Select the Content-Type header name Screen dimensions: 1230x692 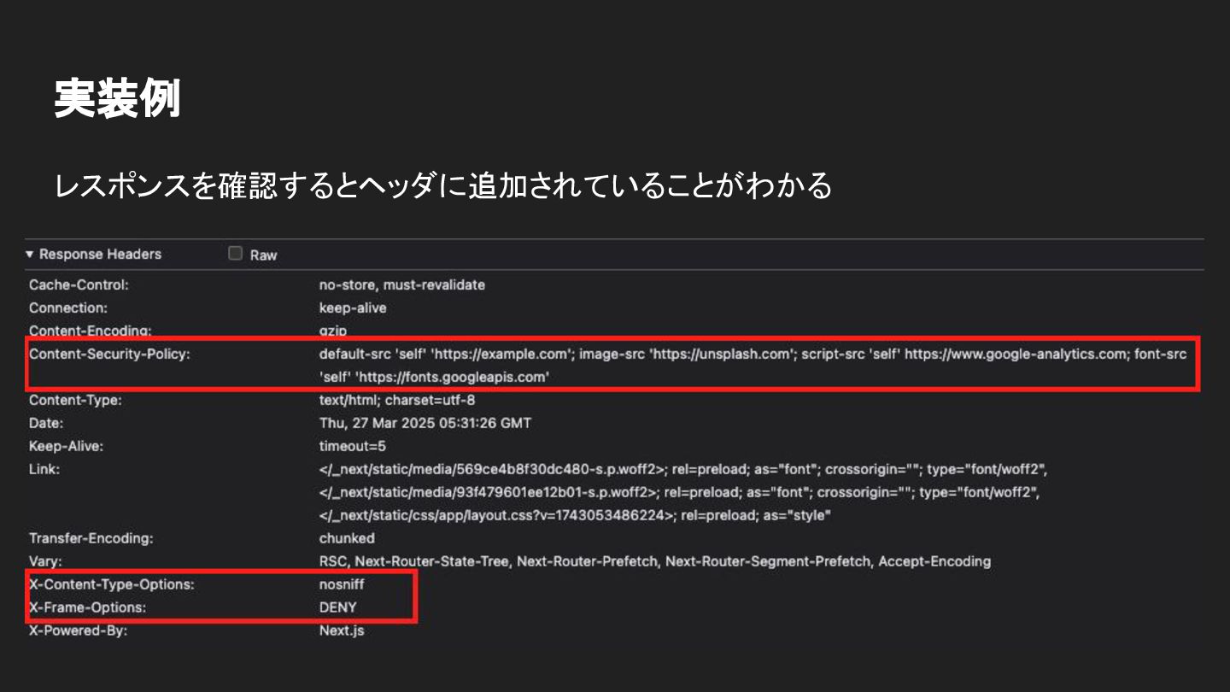[75, 400]
